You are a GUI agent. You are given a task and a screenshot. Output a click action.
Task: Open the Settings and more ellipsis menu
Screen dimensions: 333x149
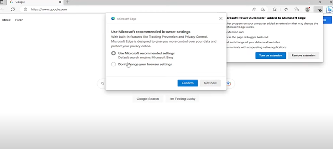click(x=318, y=9)
